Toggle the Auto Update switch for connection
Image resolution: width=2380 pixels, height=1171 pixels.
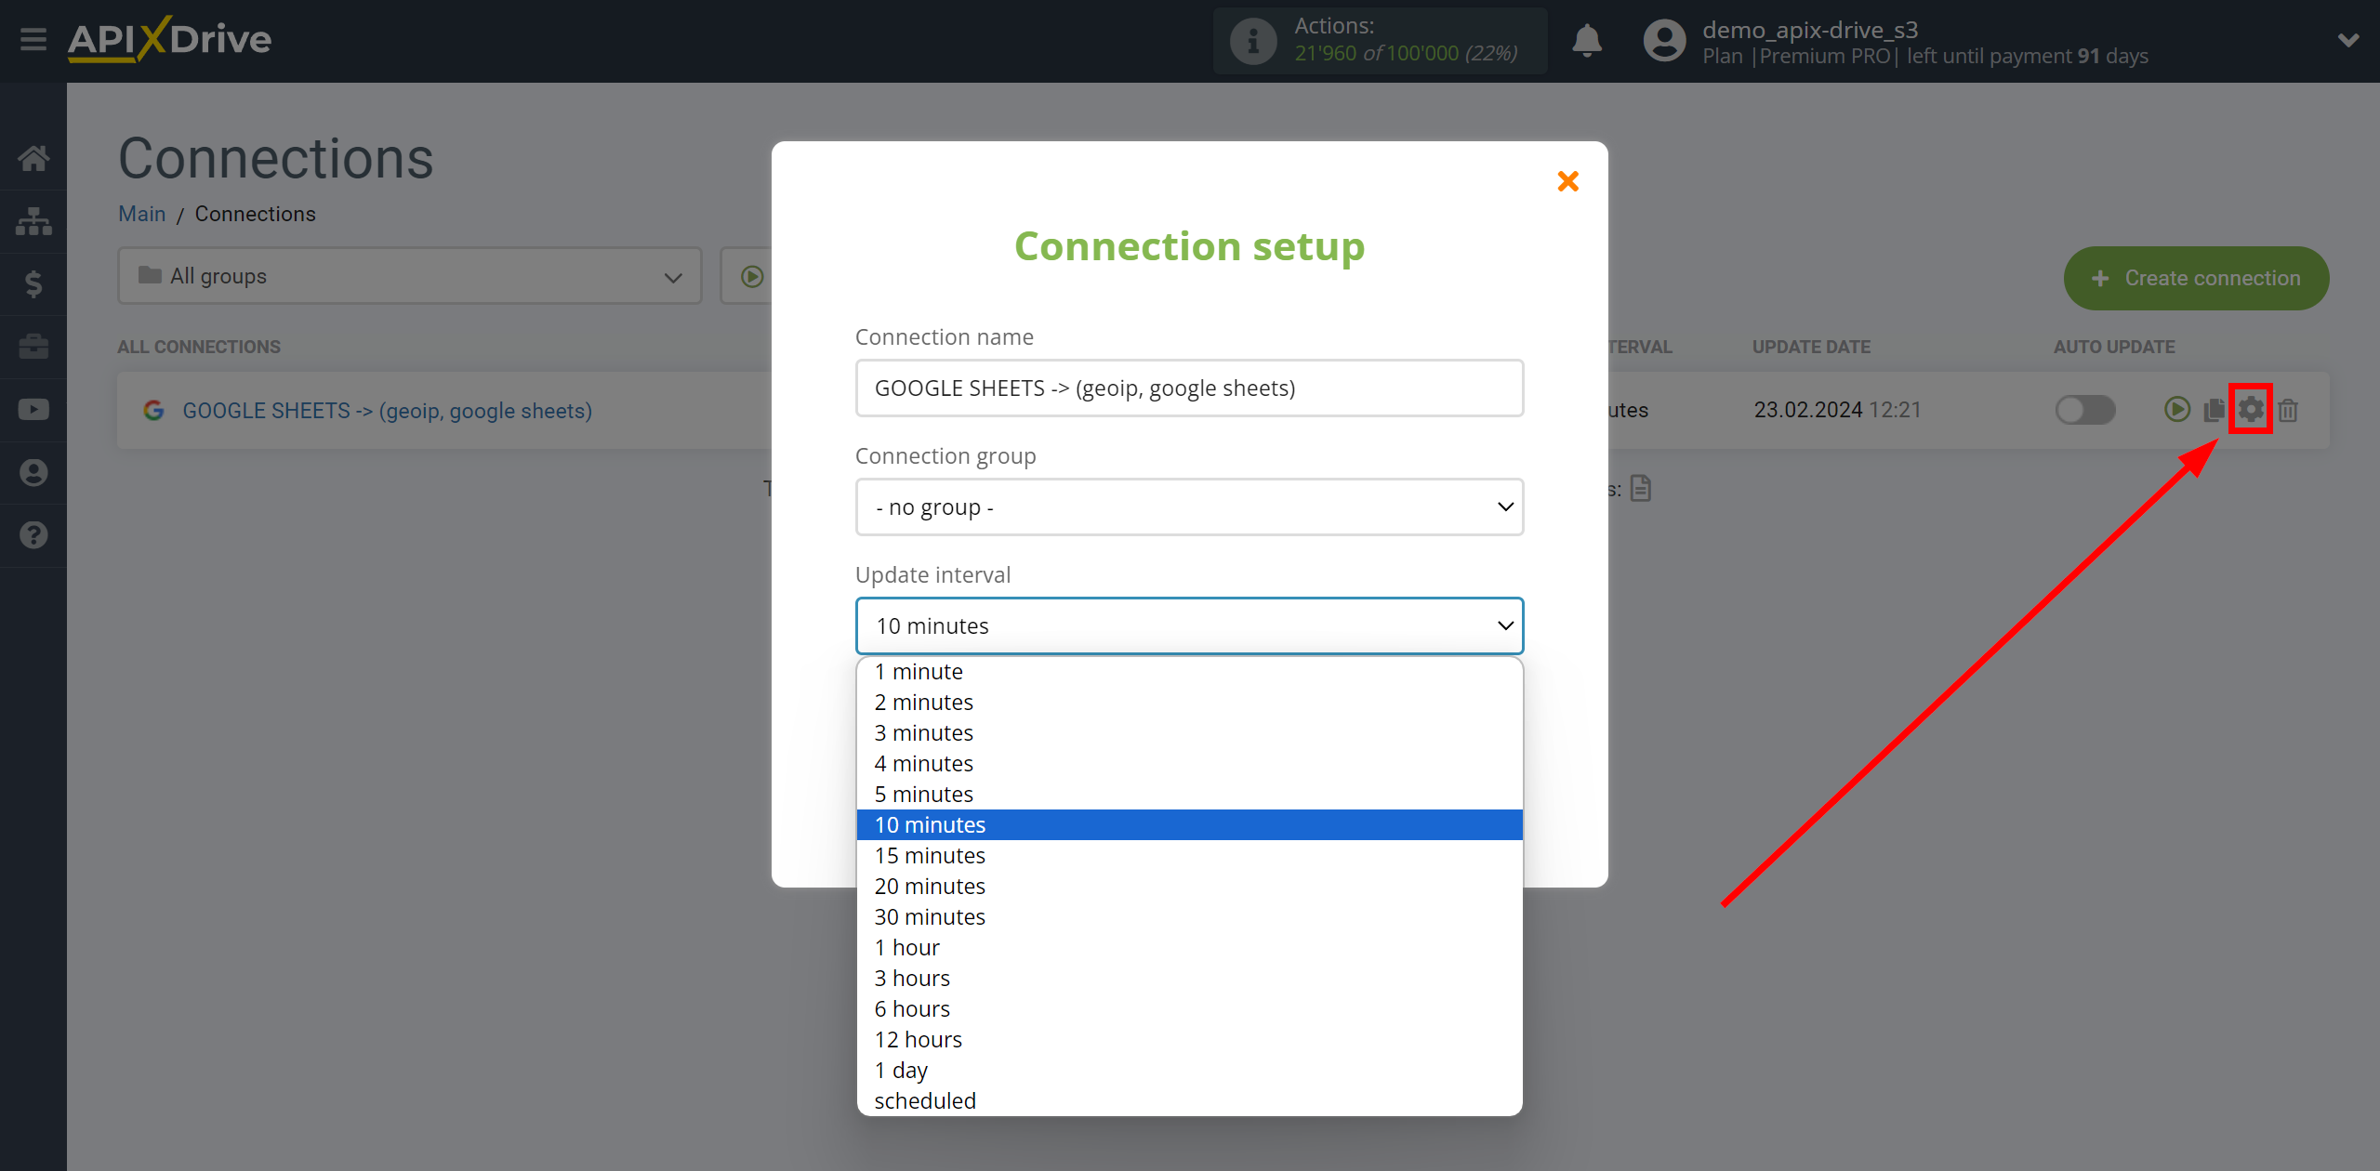[2081, 408]
